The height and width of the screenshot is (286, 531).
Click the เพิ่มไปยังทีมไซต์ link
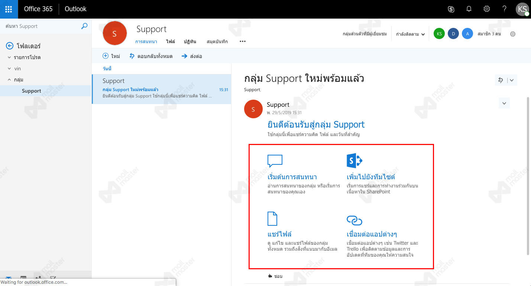370,177
